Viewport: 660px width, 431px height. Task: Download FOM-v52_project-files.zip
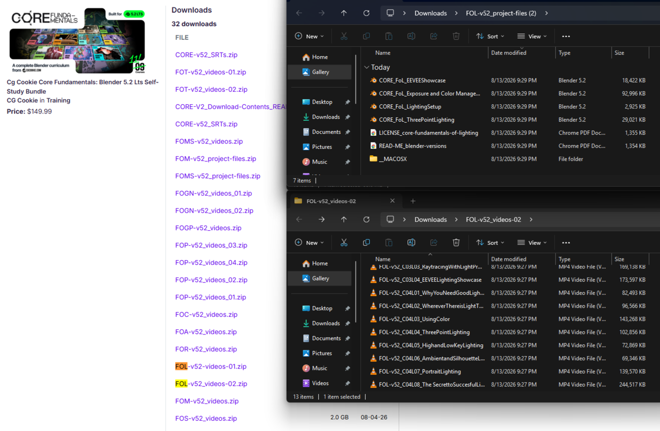(x=216, y=158)
